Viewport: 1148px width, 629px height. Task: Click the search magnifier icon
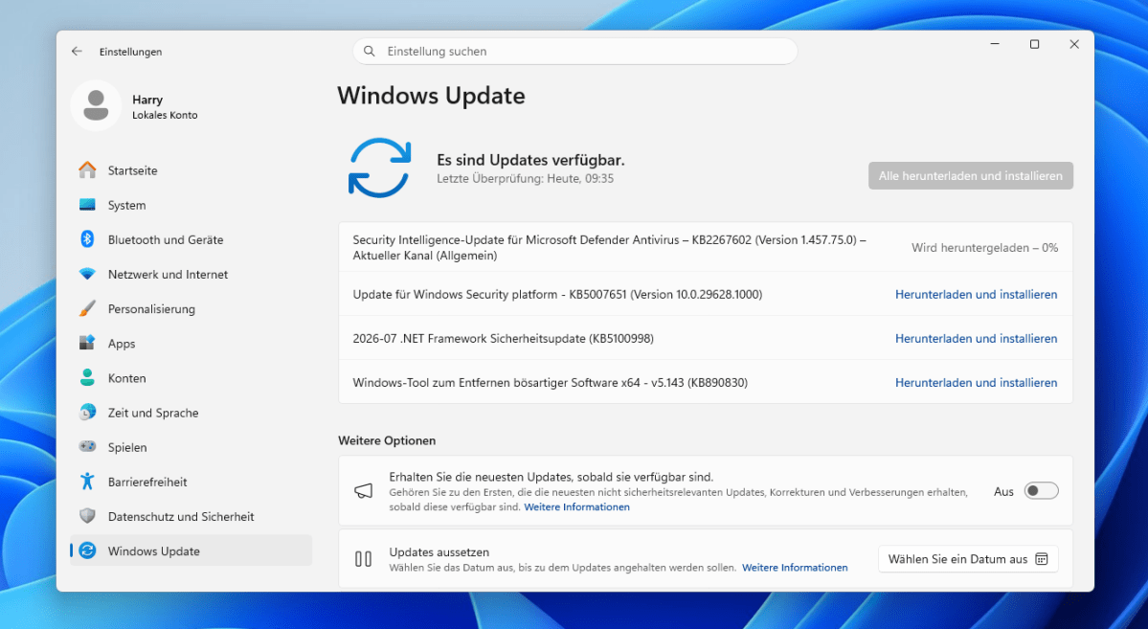pos(370,52)
